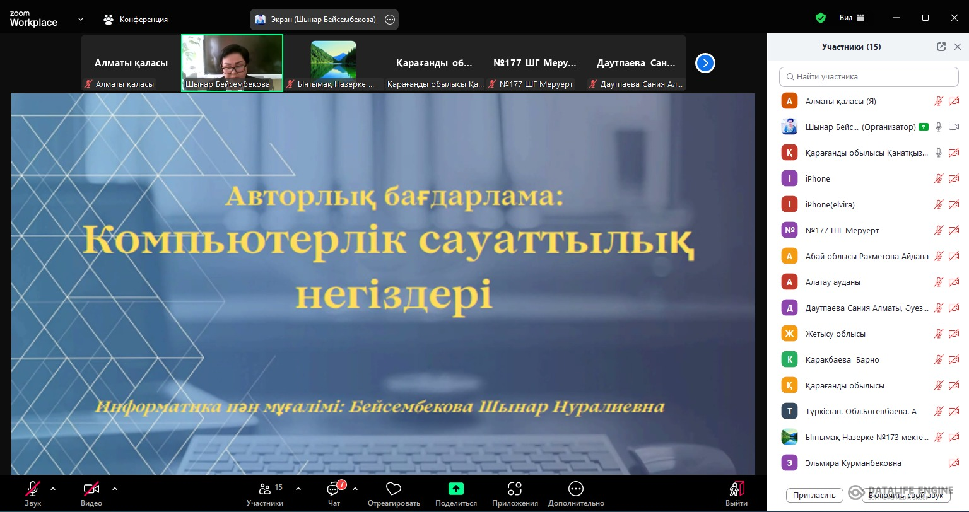The width and height of the screenshot is (969, 512).
Task: Open the Вид view menu
Action: pyautogui.click(x=852, y=18)
